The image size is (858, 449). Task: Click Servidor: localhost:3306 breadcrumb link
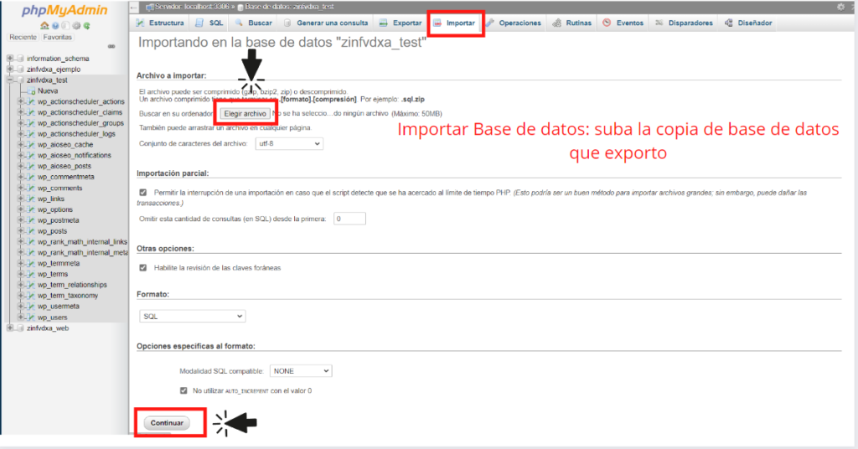pyautogui.click(x=192, y=7)
